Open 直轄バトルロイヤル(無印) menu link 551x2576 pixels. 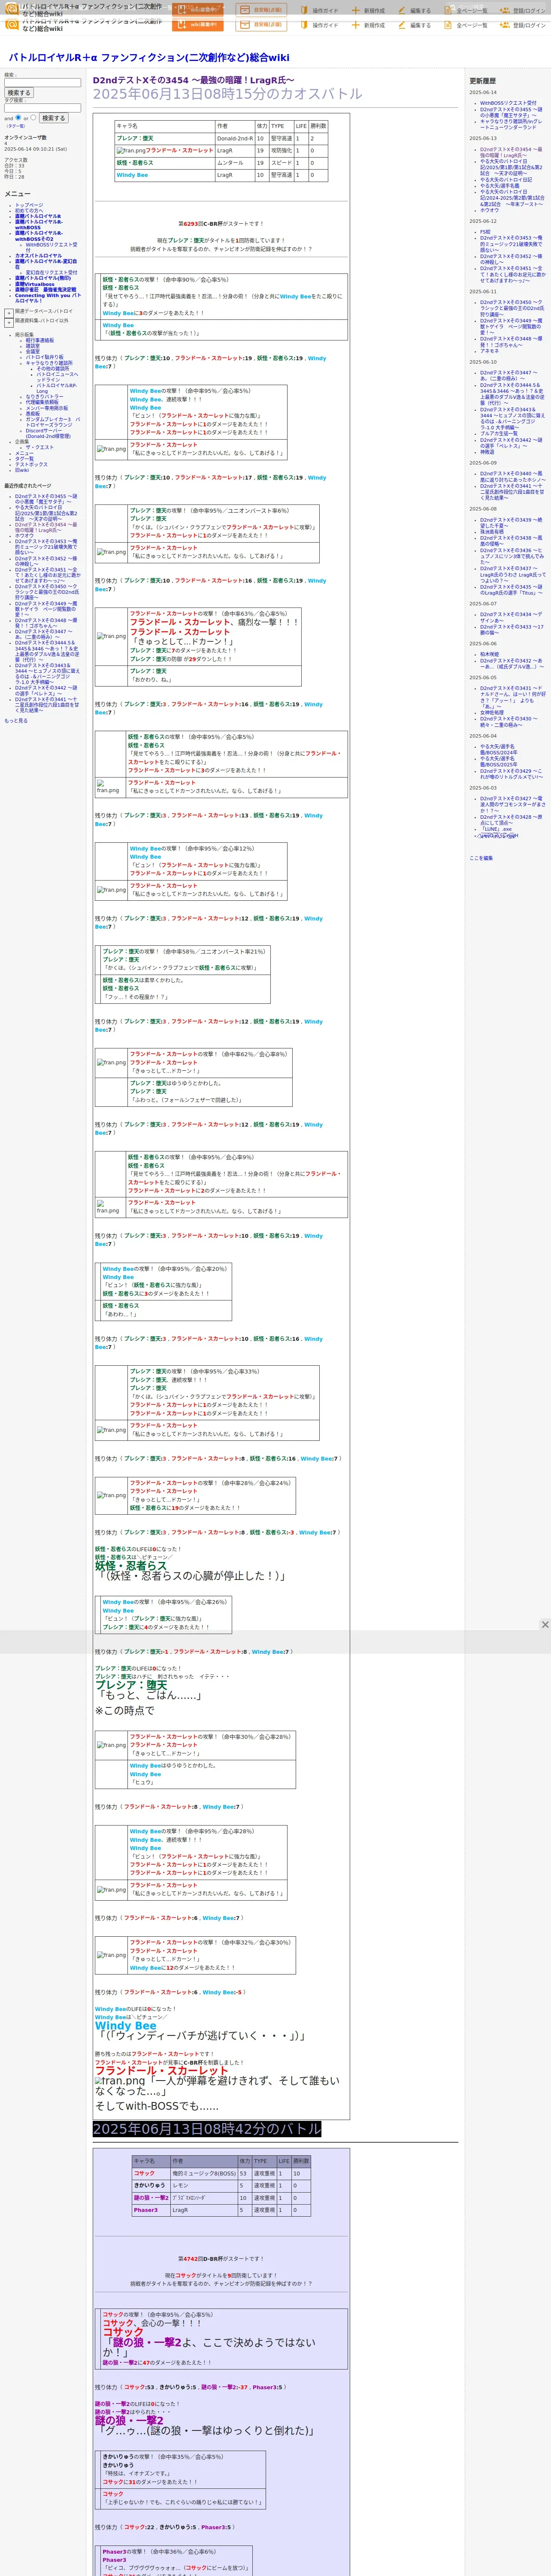point(43,278)
